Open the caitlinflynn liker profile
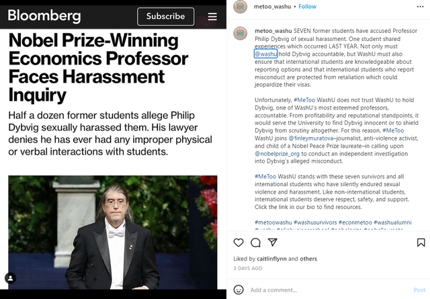430x299 pixels. coord(271,259)
